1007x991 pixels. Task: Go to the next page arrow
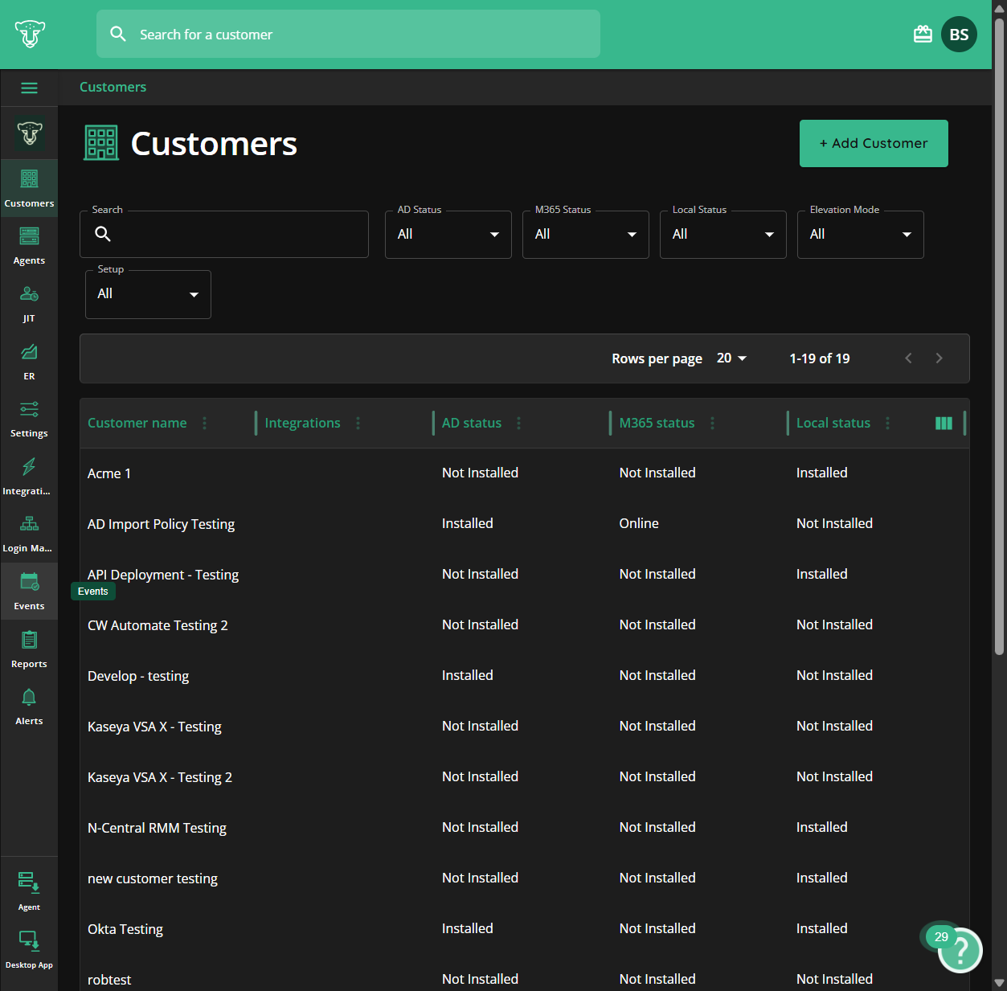click(939, 358)
